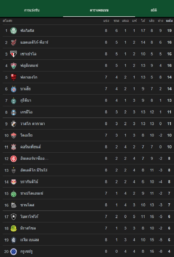Open team name ฟลาเมงโก
Image resolution: width=174 pixels, height=257 pixels.
[x=29, y=77]
